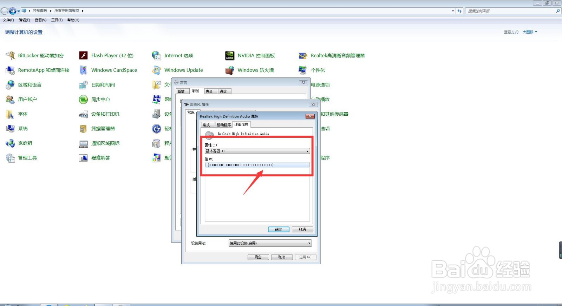Image resolution: width=562 pixels, height=306 pixels.
Task: Switch to 播放 tab in 声音 window
Action: (x=181, y=91)
